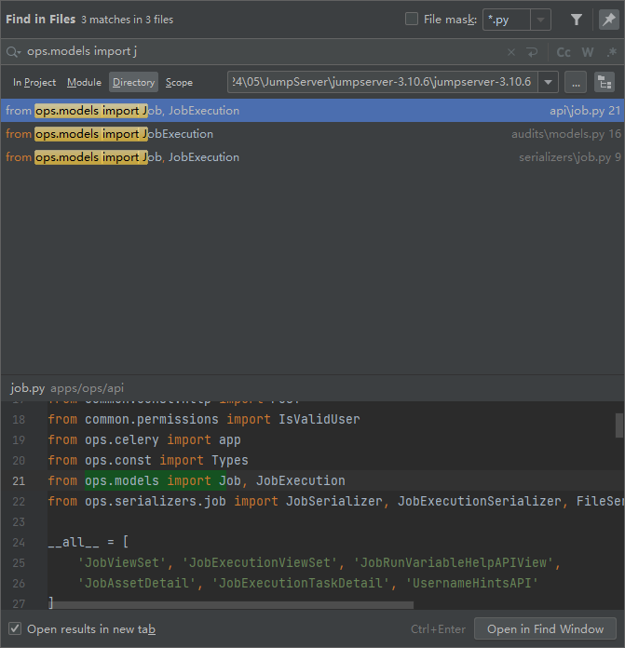Open the file mask *.py dropdown

[541, 20]
